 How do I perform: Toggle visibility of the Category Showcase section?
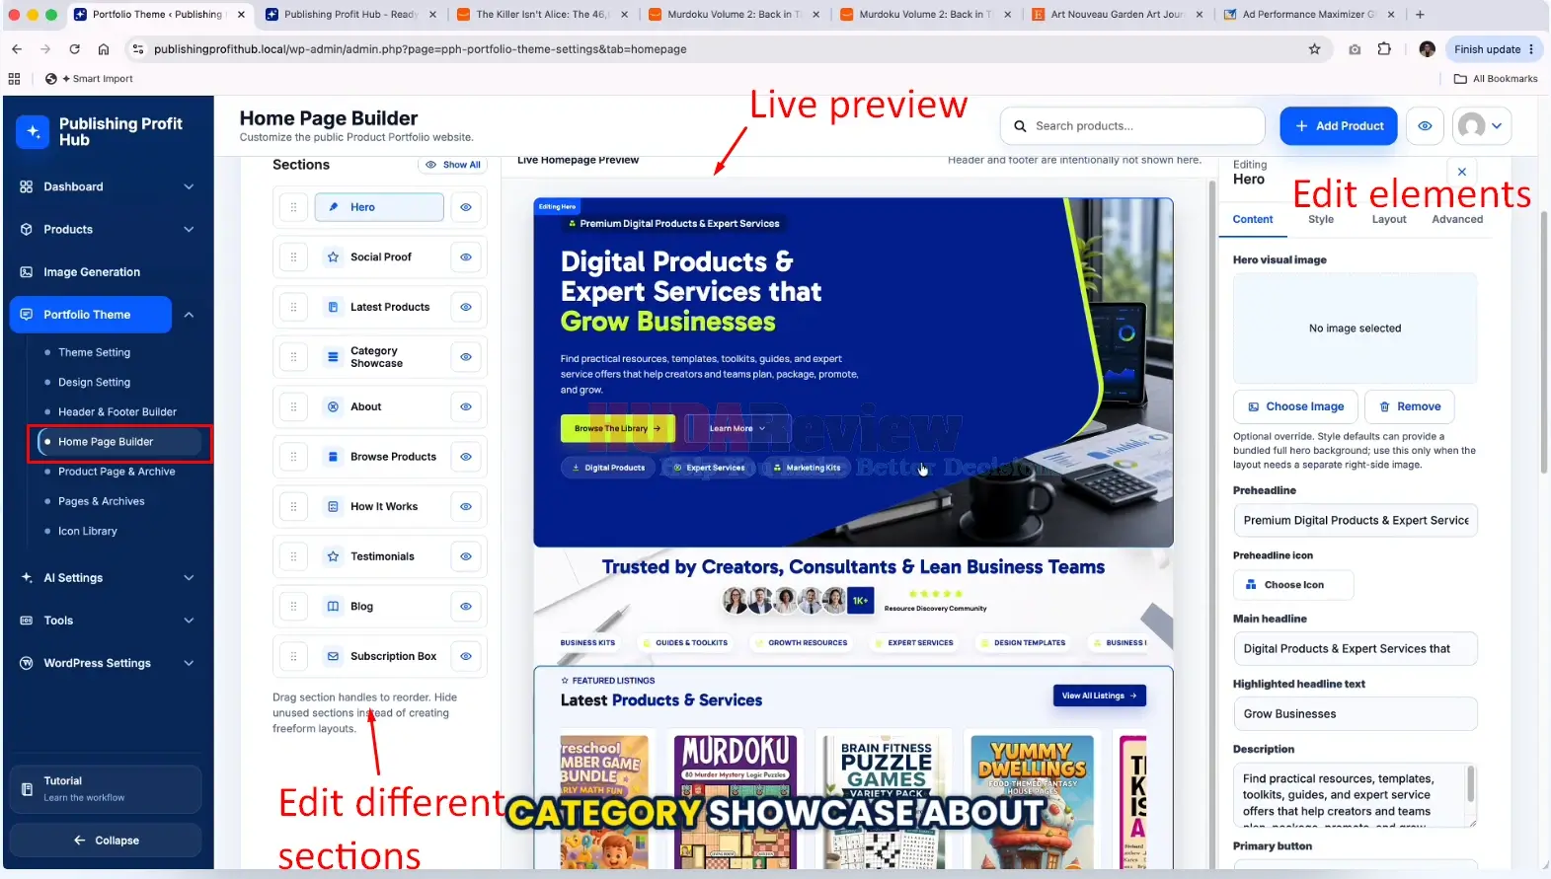pyautogui.click(x=466, y=357)
